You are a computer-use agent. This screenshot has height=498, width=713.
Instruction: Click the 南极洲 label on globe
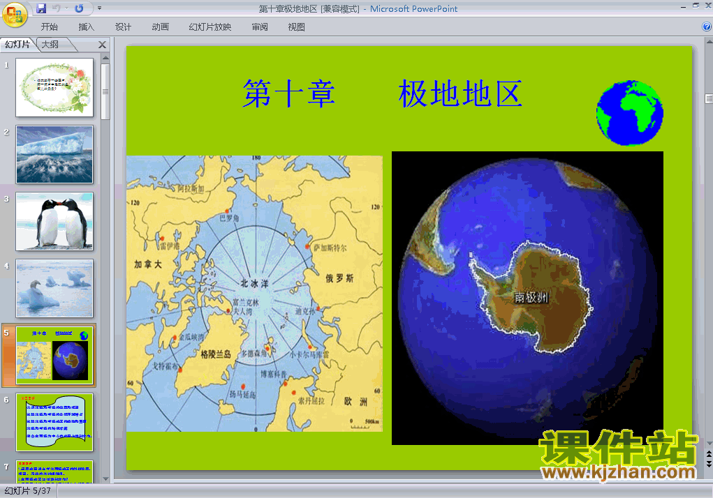[531, 298]
